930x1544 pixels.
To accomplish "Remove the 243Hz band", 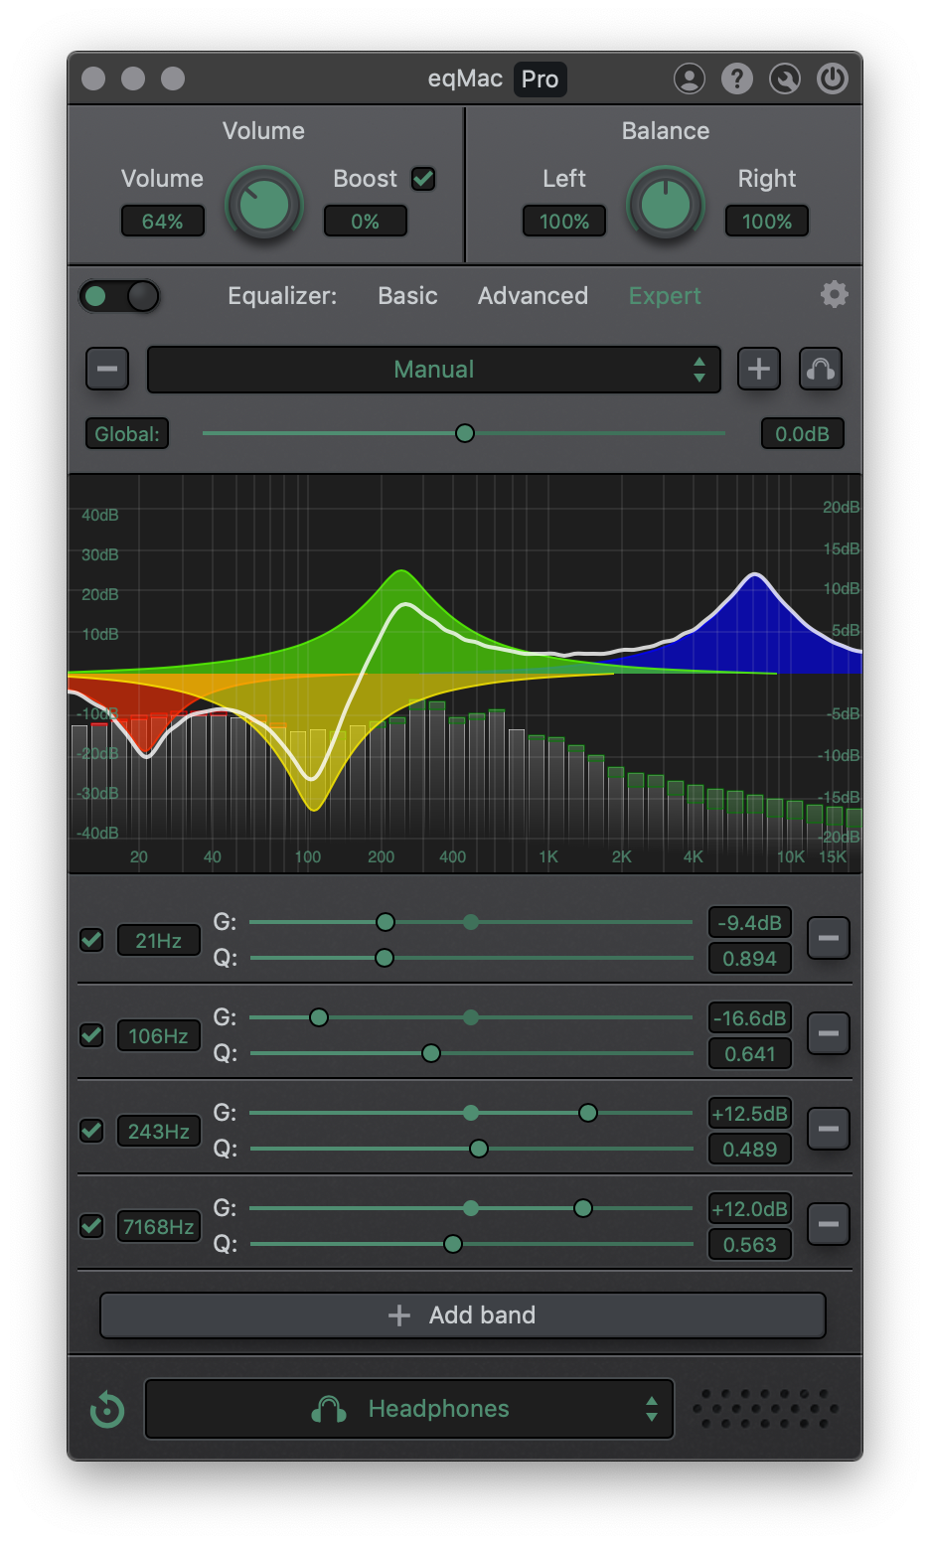I will click(x=829, y=1130).
